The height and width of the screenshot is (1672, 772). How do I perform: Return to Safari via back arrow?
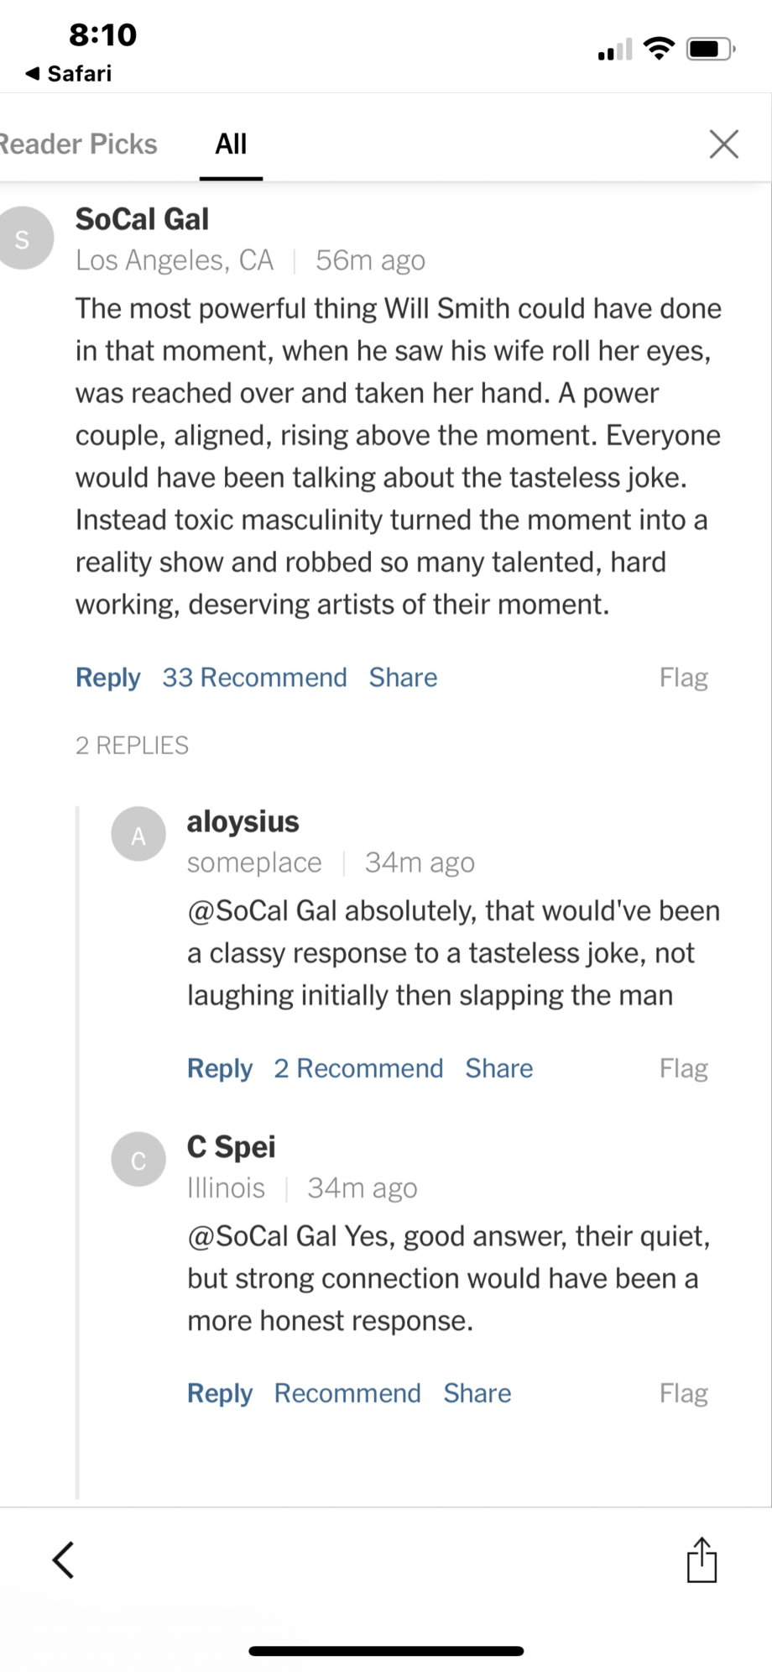pyautogui.click(x=69, y=74)
